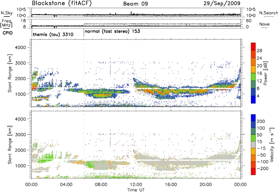Click the gray Velocity segment between 15 and -15

[253, 145]
